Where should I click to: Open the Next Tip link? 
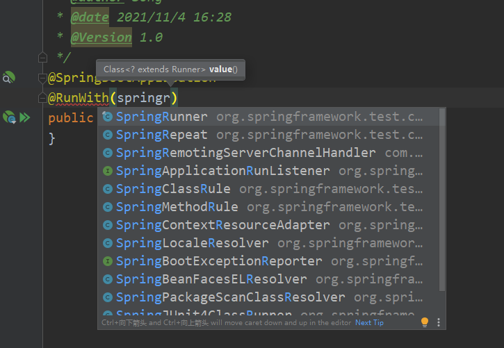(x=369, y=322)
